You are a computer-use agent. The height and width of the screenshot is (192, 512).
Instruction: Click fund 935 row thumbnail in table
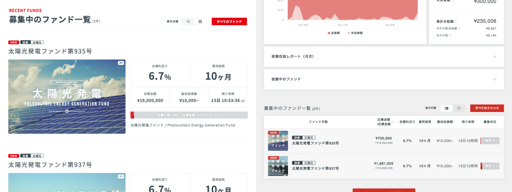pos(278,141)
